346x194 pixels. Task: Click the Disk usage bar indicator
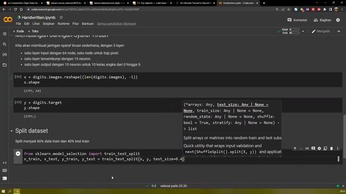coord(294,33)
